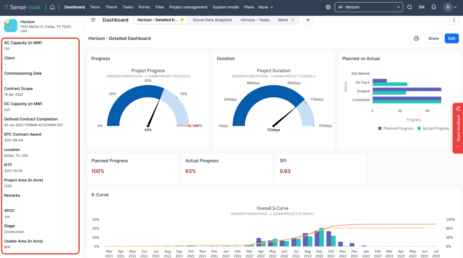Image resolution: width=463 pixels, height=258 pixels.
Task: Click the pin icon on the Horizon tab
Action: [x=182, y=20]
